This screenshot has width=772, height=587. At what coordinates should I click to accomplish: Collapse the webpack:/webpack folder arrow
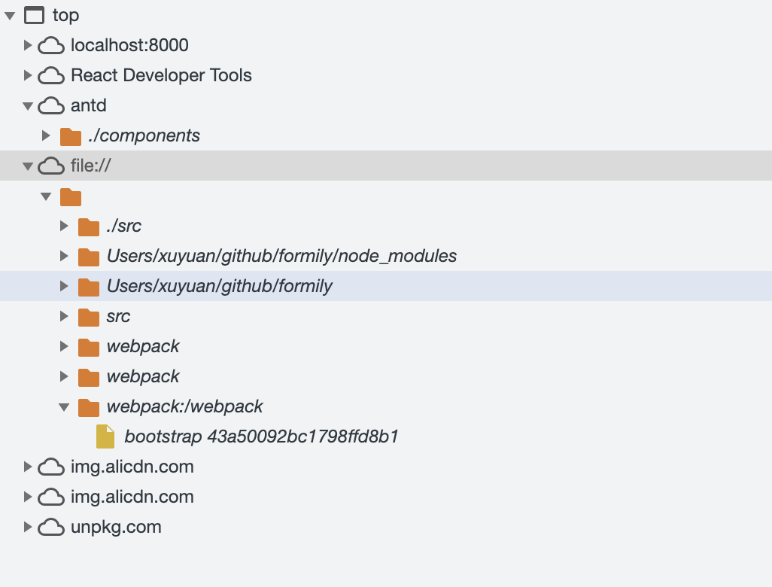(64, 407)
